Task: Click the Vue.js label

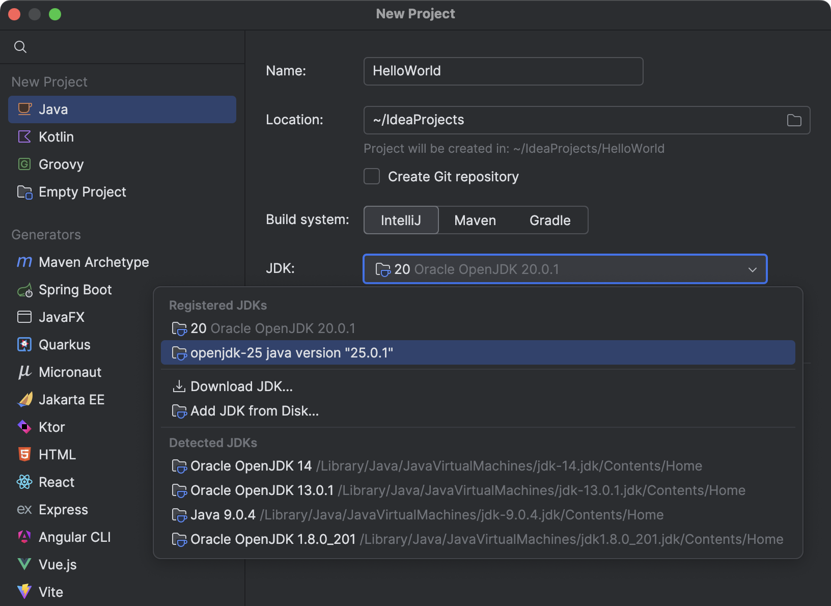Action: point(58,565)
